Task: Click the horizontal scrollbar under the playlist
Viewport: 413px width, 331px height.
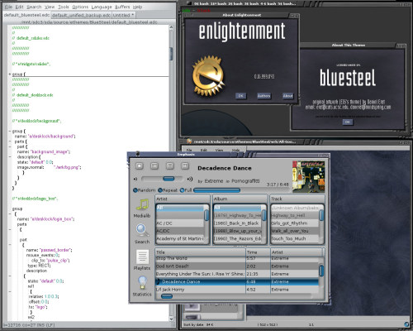Action: click(x=237, y=296)
